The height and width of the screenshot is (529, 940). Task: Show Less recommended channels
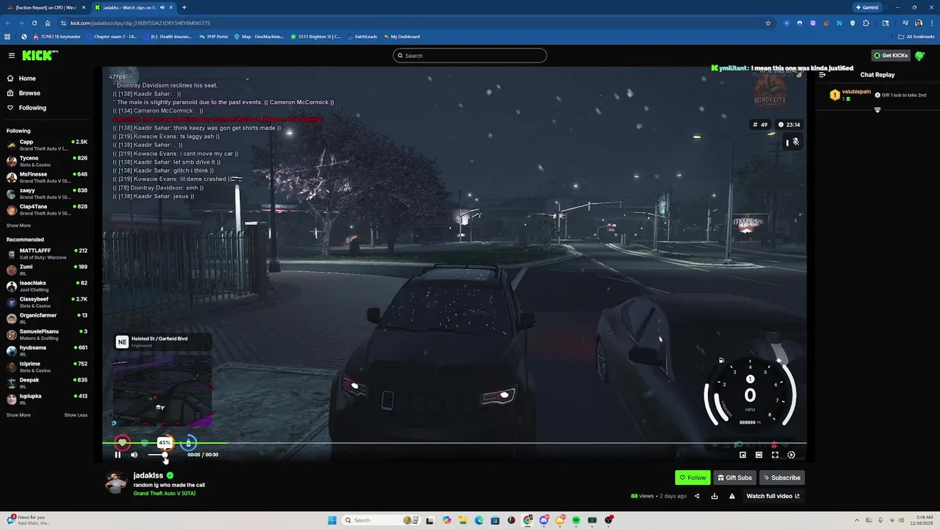tap(76, 415)
